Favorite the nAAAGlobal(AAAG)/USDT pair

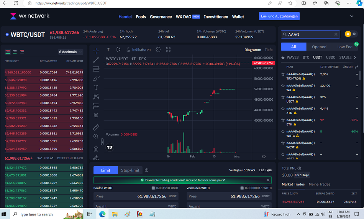click(x=283, y=97)
